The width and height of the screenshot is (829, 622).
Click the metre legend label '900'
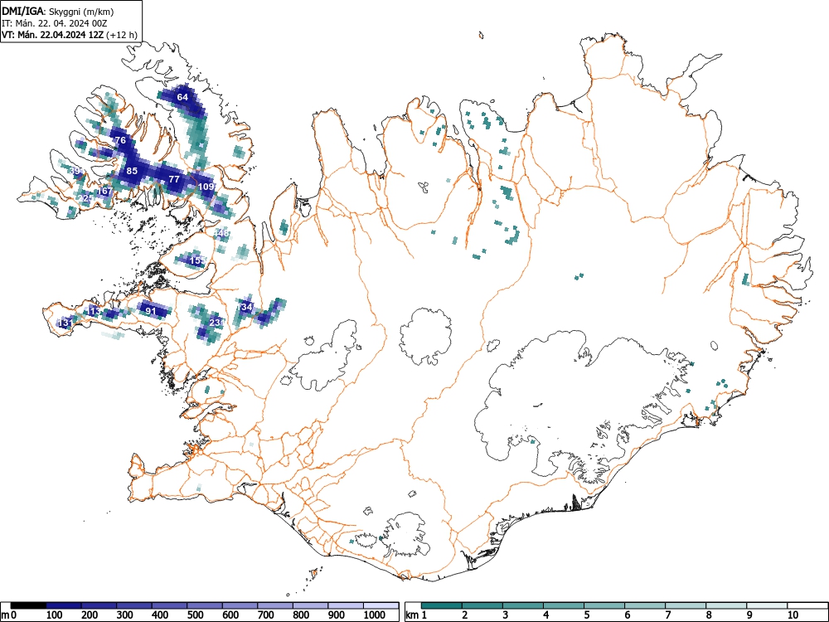click(x=337, y=615)
